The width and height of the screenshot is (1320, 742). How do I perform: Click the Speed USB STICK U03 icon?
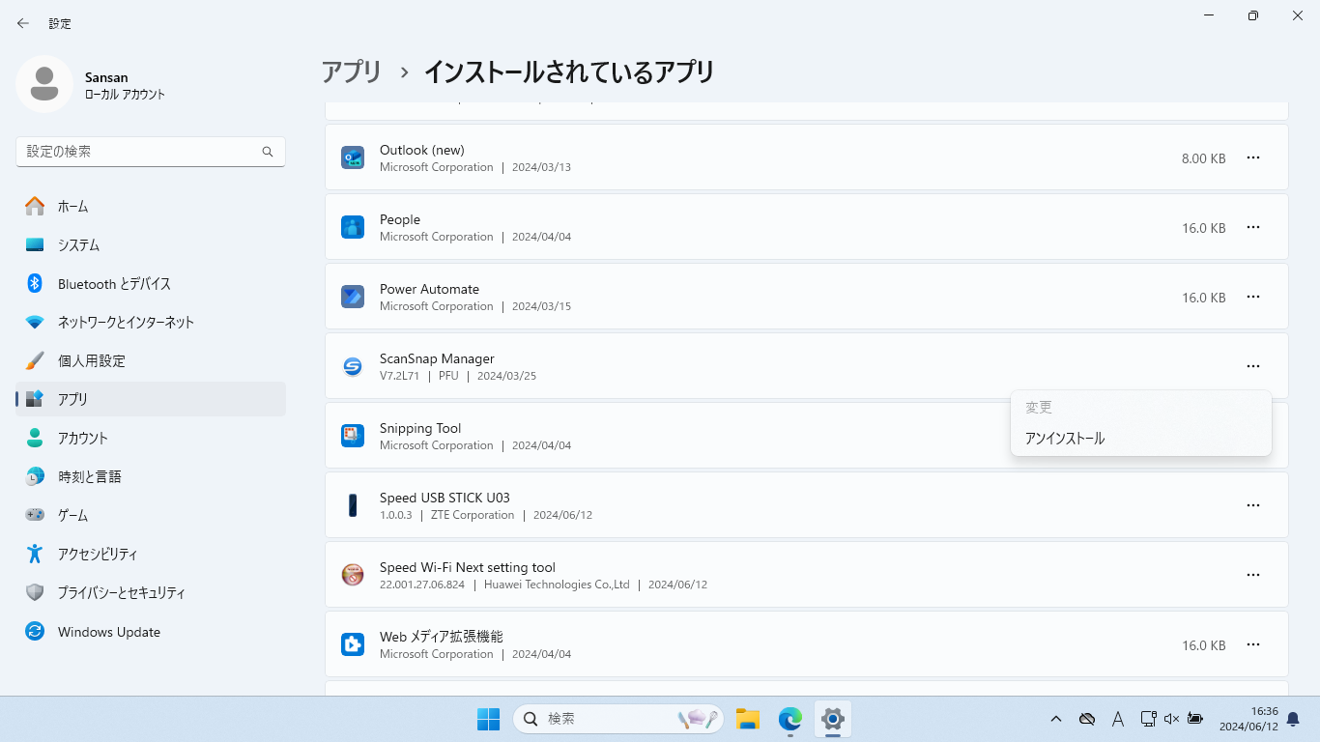coord(353,505)
